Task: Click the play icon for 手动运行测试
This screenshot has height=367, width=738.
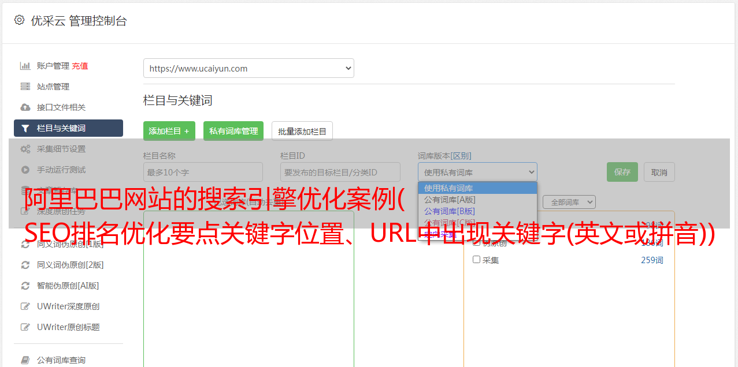Action: point(25,170)
